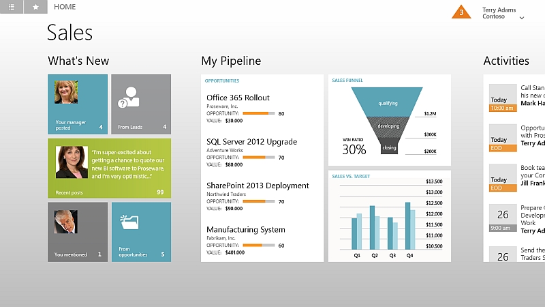The width and height of the screenshot is (545, 307).
Task: Click the manager's photo in top-left tile
Action: pyautogui.click(x=66, y=92)
